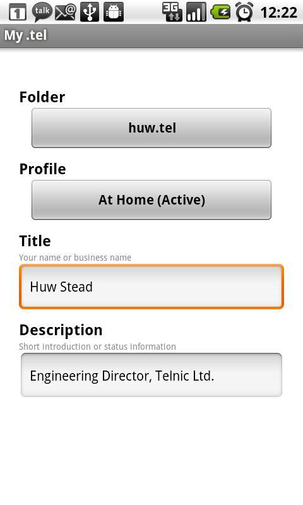Viewport: 303px width, 505px height.
Task: Tap the Description heading label
Action: 61,330
